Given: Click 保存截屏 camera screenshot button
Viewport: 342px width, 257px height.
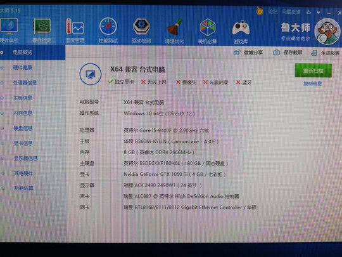Looking at the screenshot, I should (288, 53).
